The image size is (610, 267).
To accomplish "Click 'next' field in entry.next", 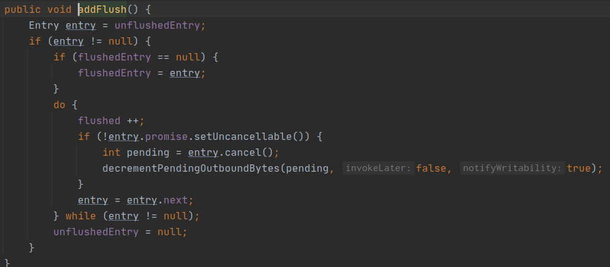I will tap(175, 200).
